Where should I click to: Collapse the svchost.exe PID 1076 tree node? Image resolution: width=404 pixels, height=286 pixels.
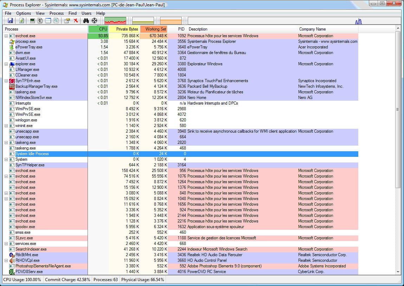tap(6, 176)
